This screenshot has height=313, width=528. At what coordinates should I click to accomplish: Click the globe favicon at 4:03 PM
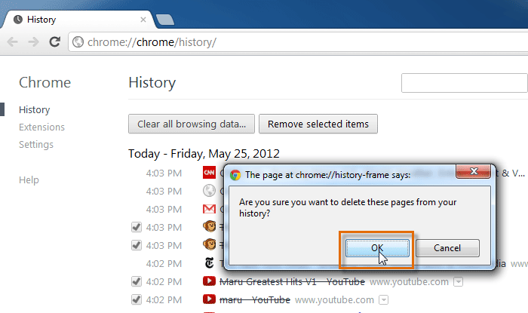209,191
